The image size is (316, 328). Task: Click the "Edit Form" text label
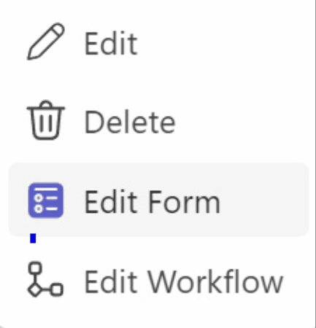point(153,202)
